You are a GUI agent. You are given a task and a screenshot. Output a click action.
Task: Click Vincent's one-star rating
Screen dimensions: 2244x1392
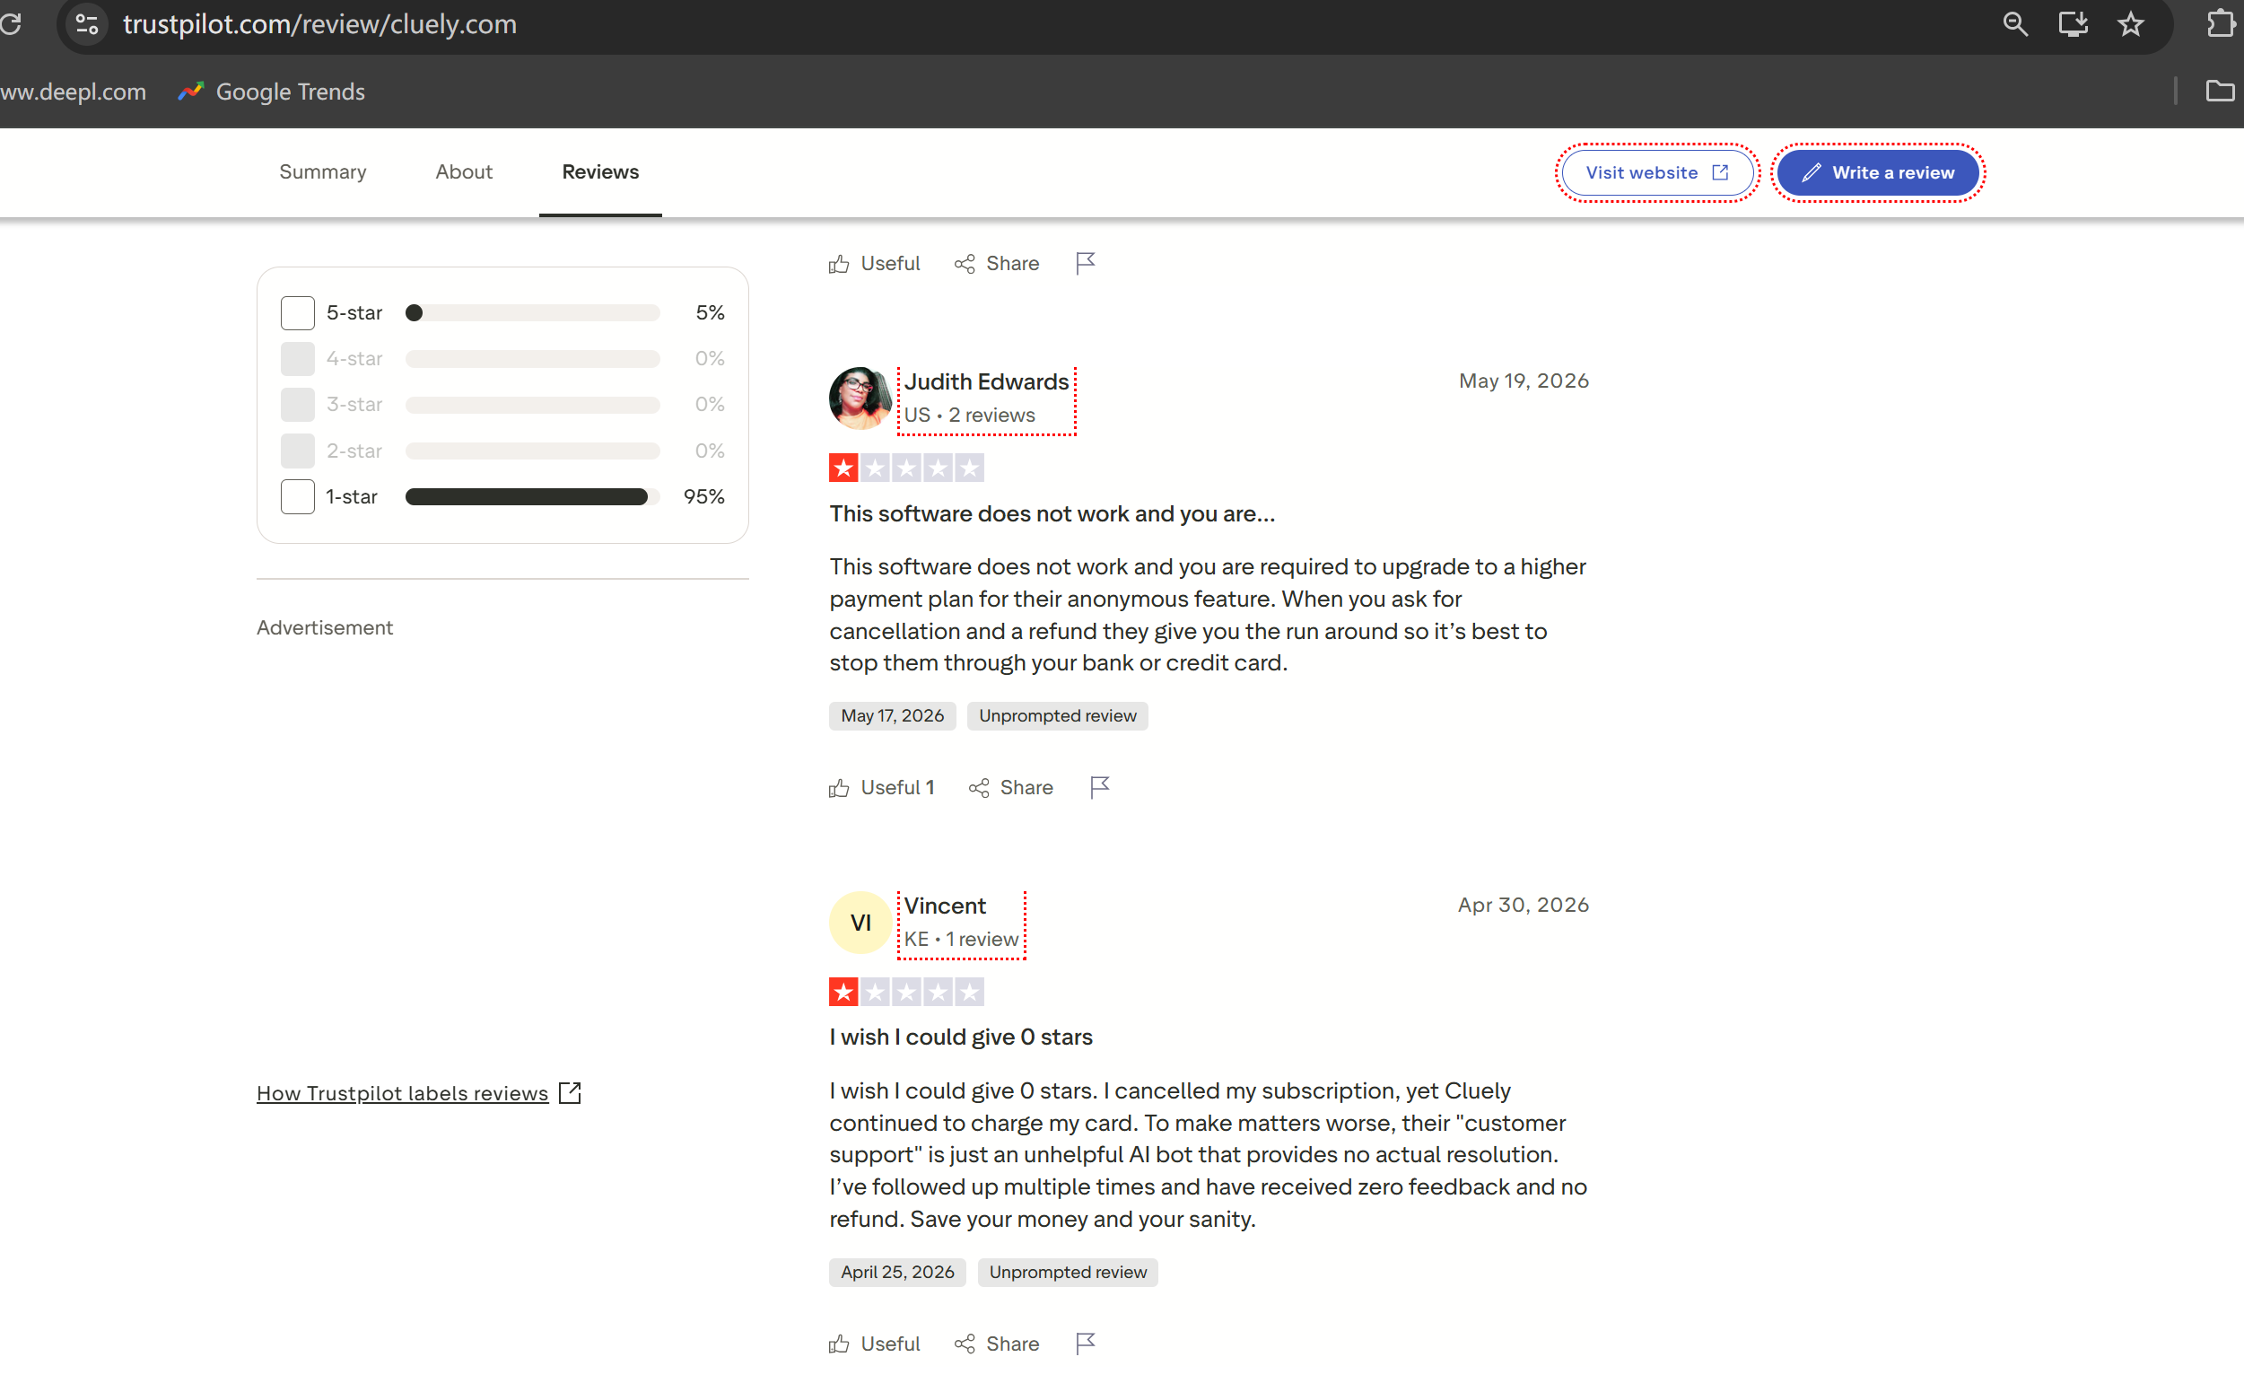906,993
